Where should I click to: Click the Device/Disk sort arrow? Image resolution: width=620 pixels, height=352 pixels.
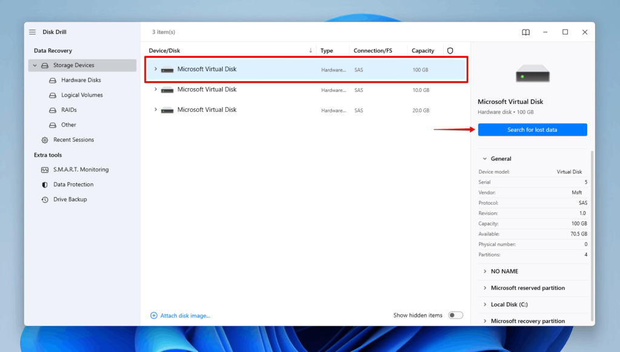[x=311, y=50]
